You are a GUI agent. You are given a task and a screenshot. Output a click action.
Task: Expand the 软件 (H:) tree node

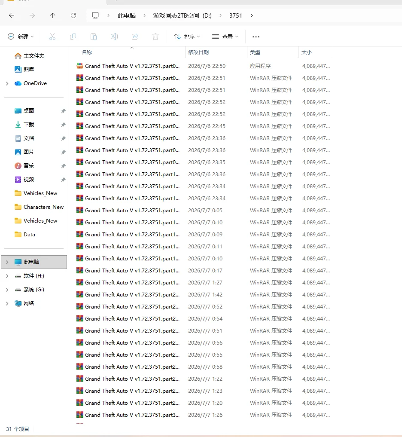tap(7, 276)
